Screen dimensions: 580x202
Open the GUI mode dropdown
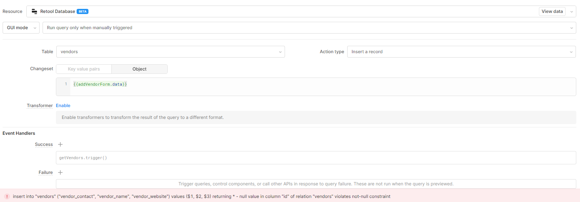pyautogui.click(x=21, y=28)
